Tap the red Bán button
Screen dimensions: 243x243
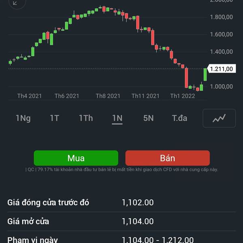click(x=168, y=158)
